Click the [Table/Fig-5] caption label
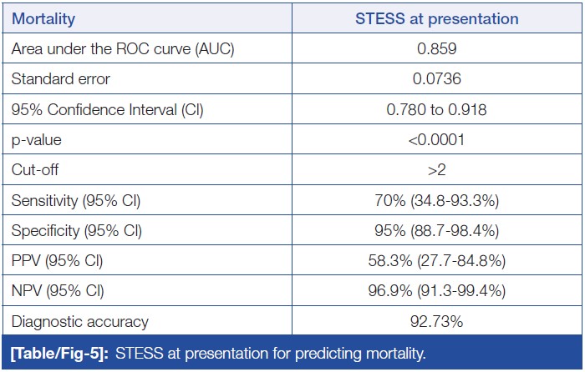The width and height of the screenshot is (585, 372). pos(59,353)
